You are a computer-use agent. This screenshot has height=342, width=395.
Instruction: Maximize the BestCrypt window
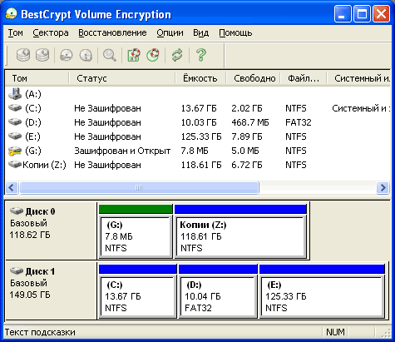click(362, 13)
